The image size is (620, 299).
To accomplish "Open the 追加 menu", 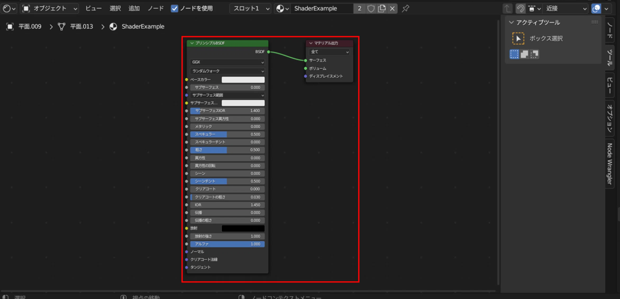I will pyautogui.click(x=134, y=8).
